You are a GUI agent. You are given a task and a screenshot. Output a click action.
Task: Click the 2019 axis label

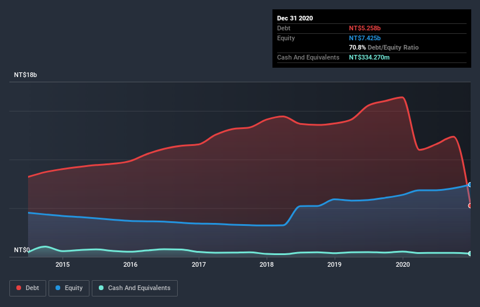pyautogui.click(x=334, y=264)
